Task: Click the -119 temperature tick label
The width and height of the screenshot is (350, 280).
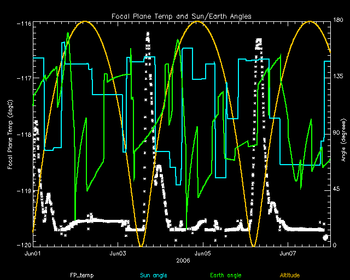Action: coord(23,191)
